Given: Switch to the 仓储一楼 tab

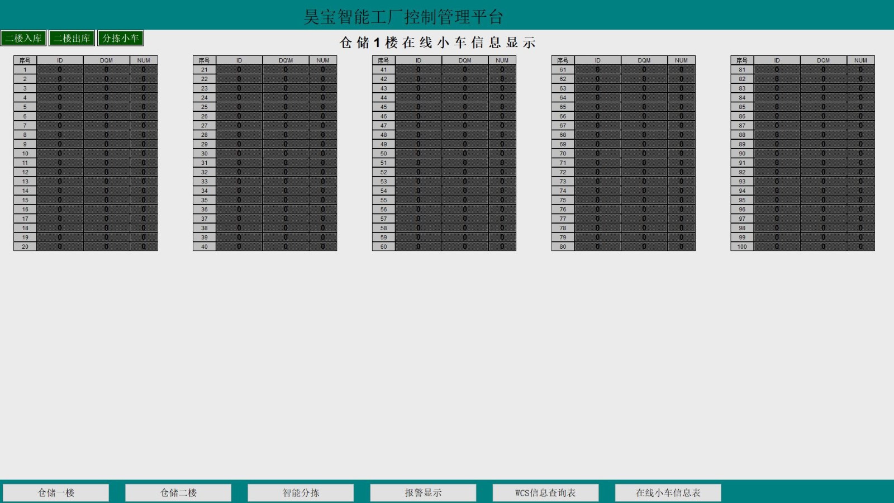Looking at the screenshot, I should tap(56, 492).
